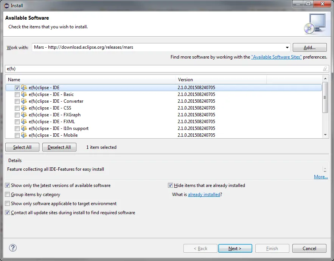Sort by the Name column header
The image size is (334, 261).
(x=90, y=80)
